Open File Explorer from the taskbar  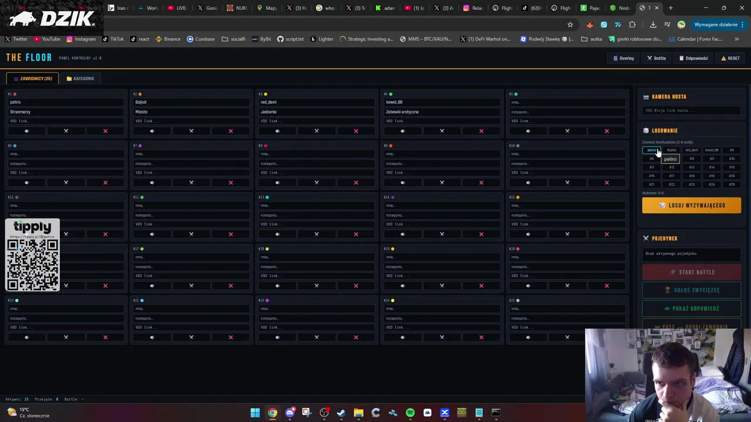(x=358, y=413)
